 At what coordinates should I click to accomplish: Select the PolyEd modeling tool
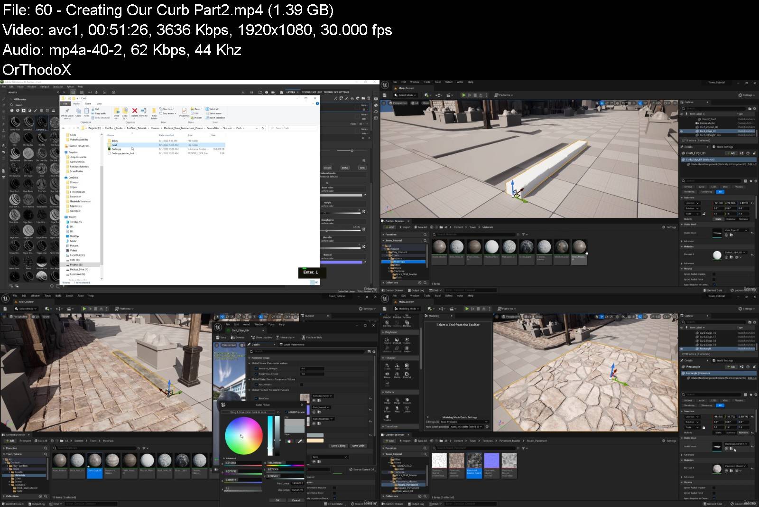[387, 341]
